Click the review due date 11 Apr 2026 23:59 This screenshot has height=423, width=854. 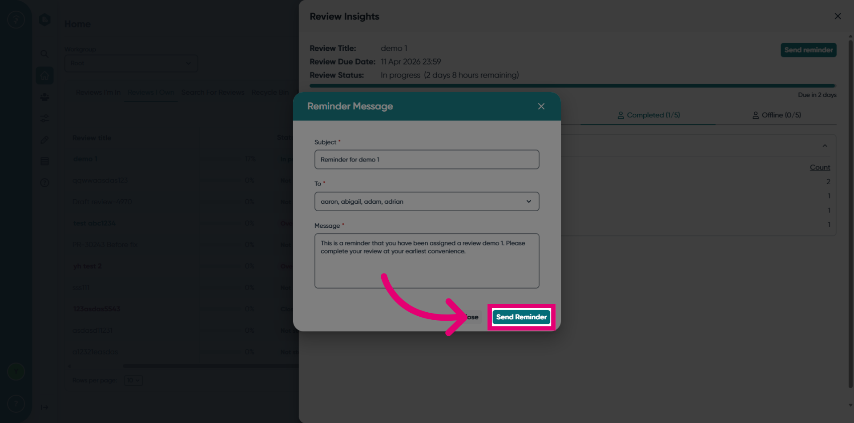click(x=411, y=61)
